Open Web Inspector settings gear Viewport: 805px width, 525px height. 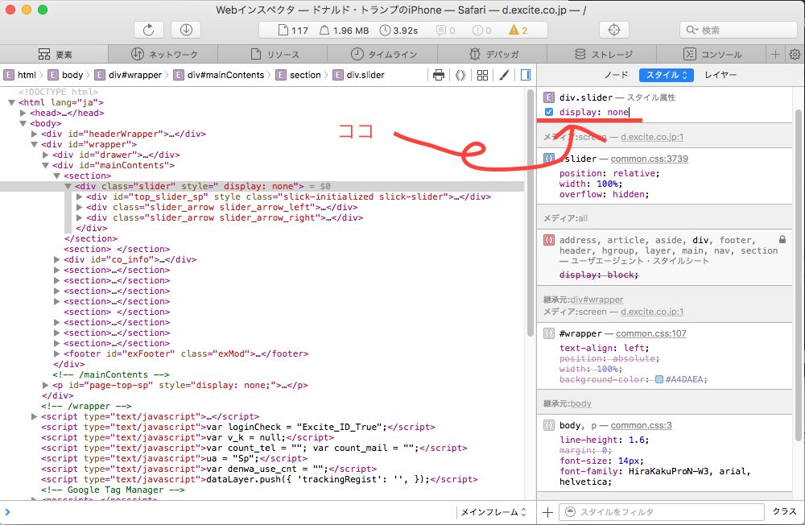(x=795, y=54)
